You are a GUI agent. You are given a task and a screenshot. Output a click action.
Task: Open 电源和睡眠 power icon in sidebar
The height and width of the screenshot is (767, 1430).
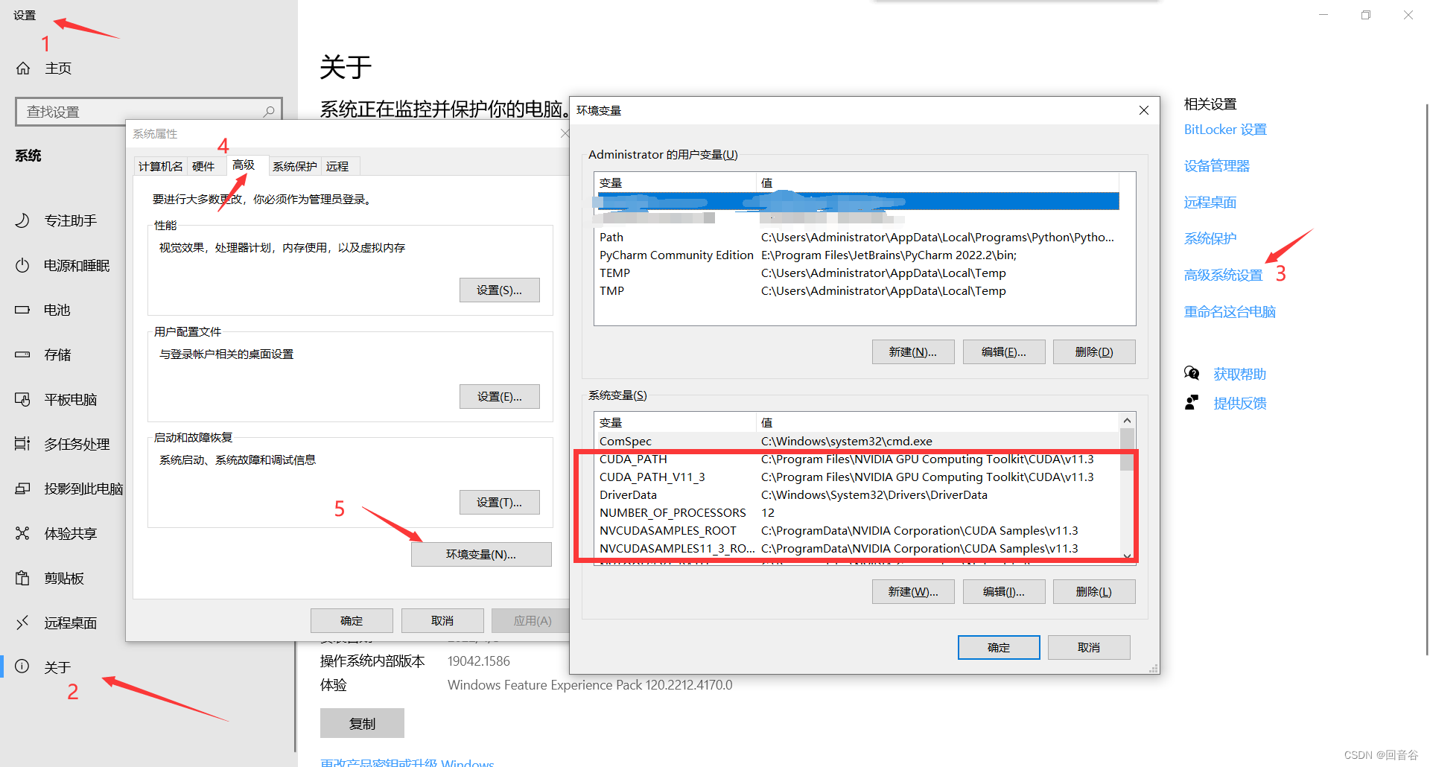23,265
